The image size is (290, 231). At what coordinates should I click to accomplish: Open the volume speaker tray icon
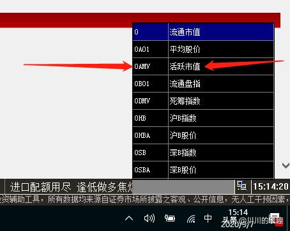(149, 218)
